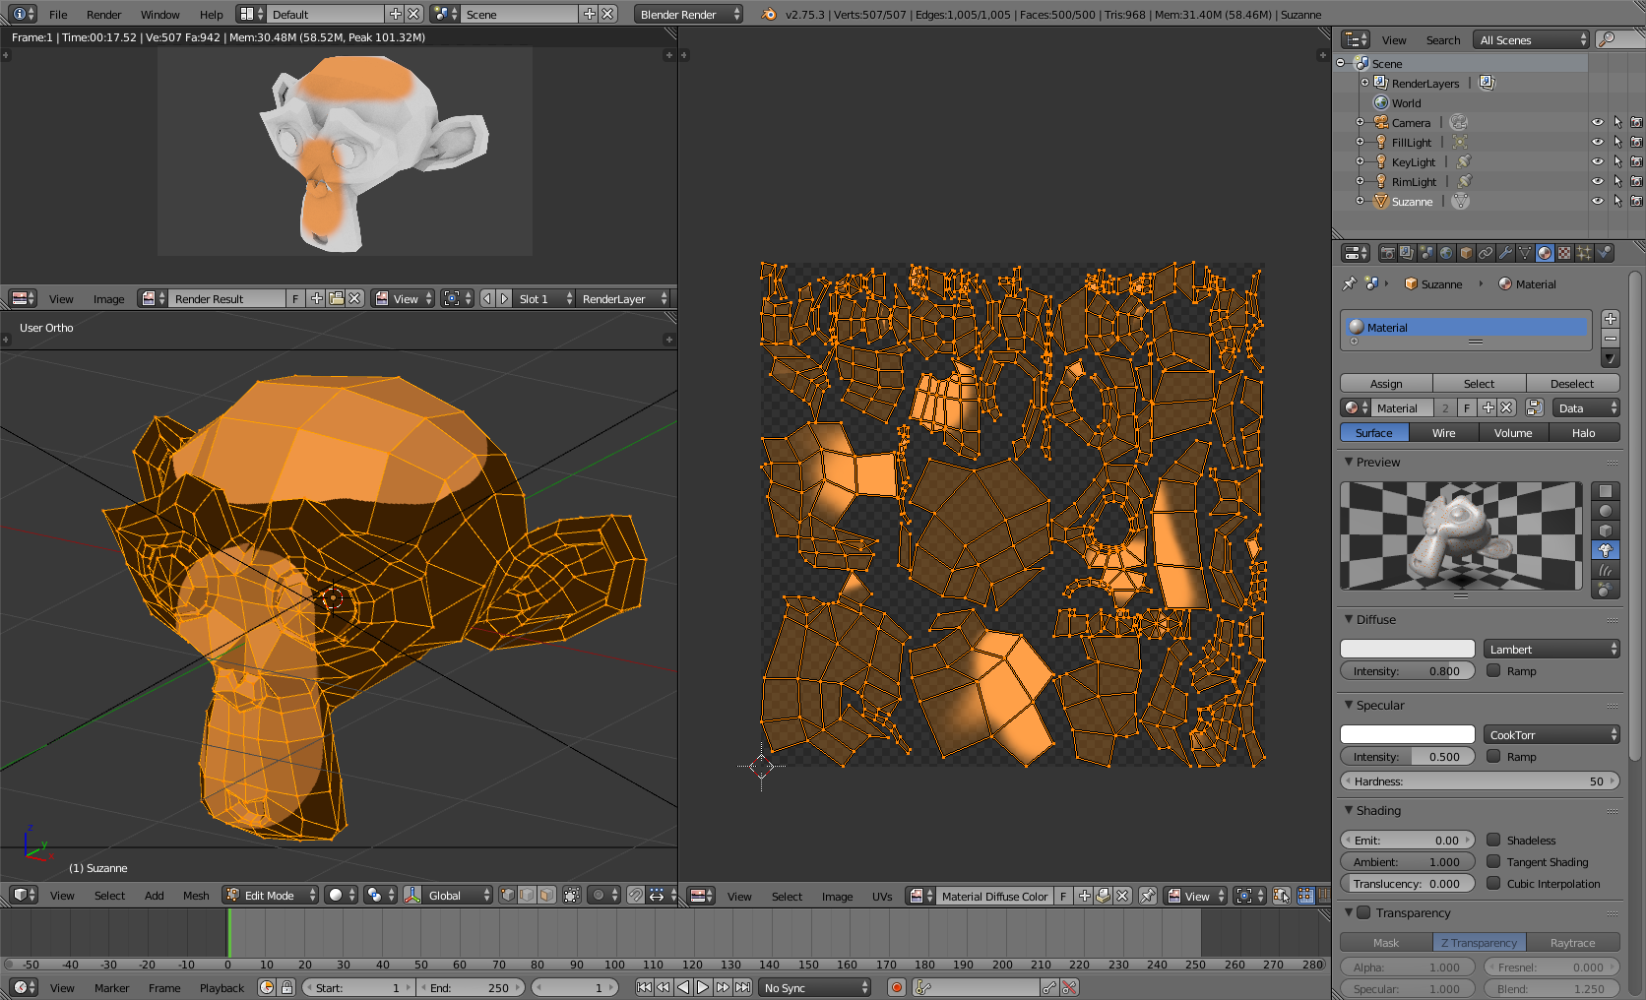The height and width of the screenshot is (1000, 1646).
Task: Open the Physics properties tab
Action: [1605, 253]
